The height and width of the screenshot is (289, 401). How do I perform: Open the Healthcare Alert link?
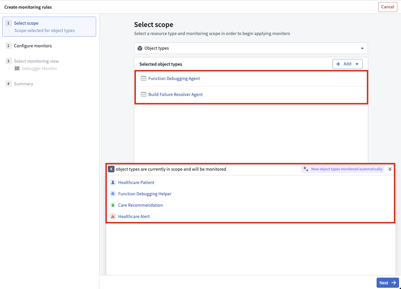click(x=134, y=217)
